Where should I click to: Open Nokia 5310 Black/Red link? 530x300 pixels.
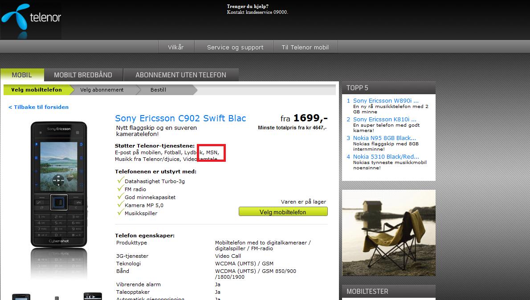(x=386, y=156)
